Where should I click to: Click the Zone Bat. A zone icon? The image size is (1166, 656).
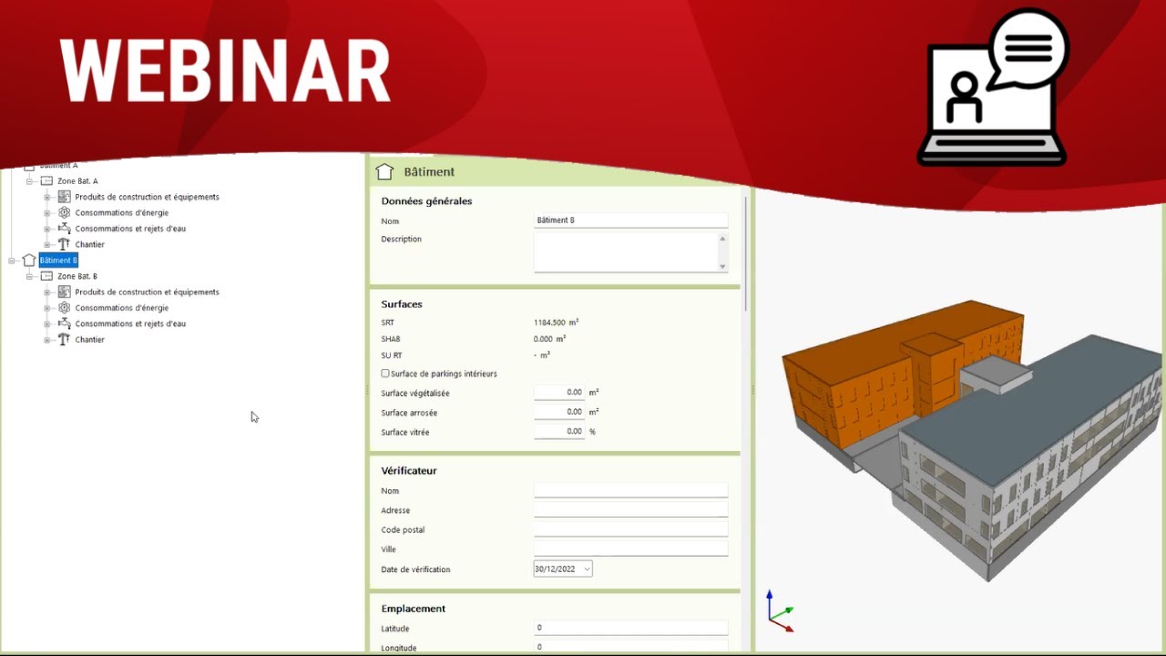(x=46, y=181)
